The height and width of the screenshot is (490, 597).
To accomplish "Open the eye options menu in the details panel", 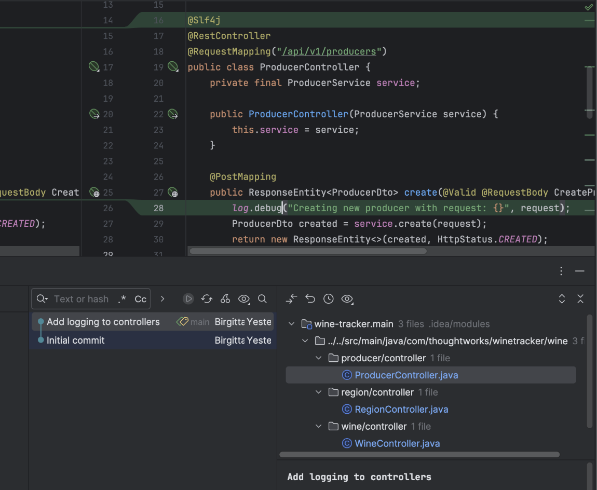I will [x=347, y=298].
